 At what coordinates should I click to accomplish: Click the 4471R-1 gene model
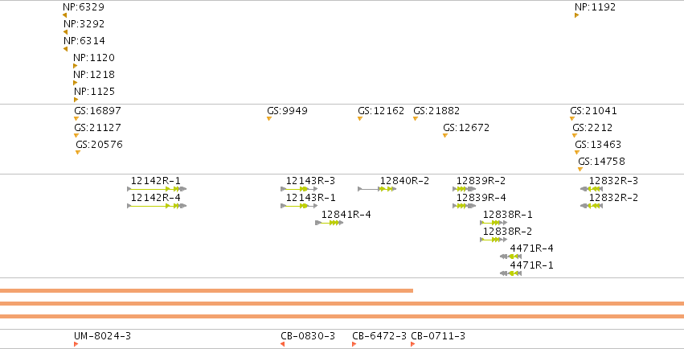[510, 273]
